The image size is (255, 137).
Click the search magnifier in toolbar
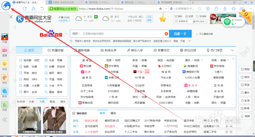(200, 9)
